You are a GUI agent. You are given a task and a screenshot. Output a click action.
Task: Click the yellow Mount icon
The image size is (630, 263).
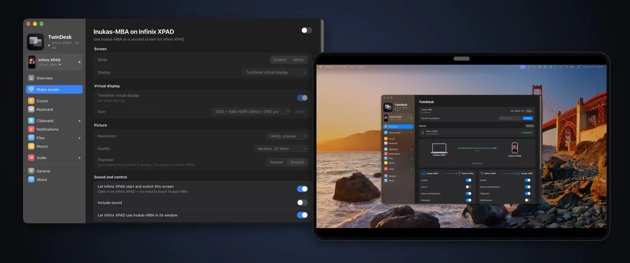point(31,146)
